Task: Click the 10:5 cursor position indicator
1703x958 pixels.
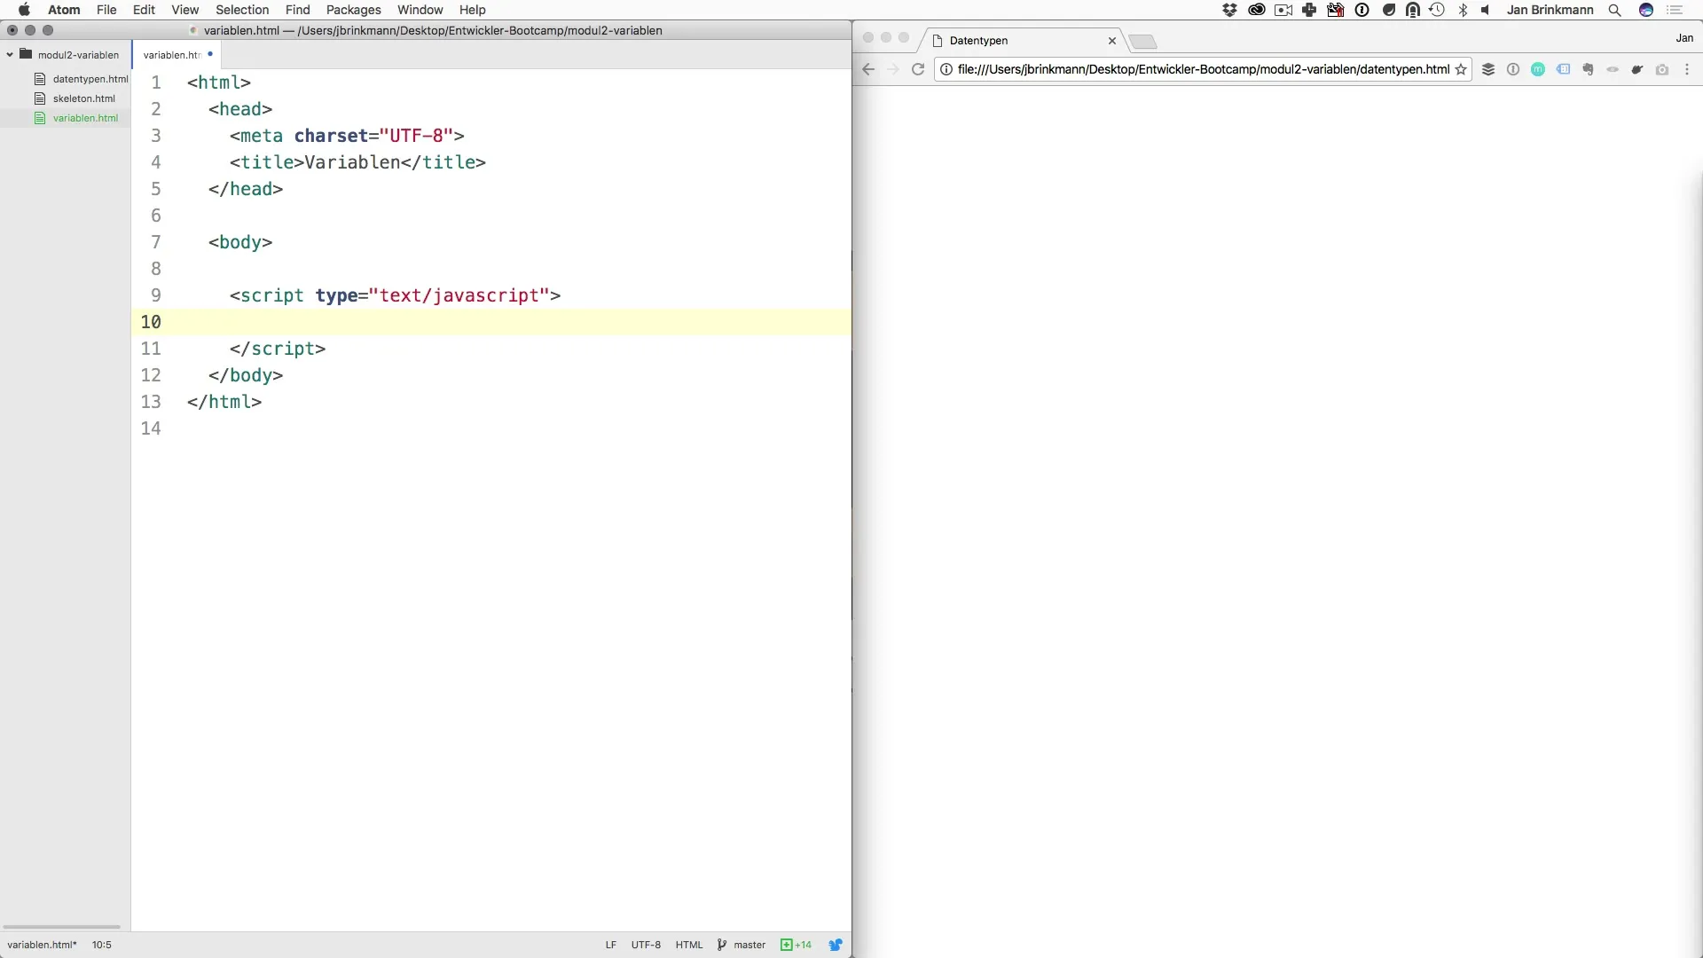Action: [x=102, y=945]
